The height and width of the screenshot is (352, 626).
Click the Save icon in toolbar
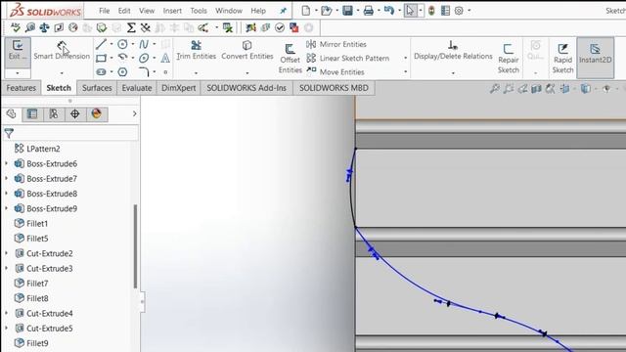(348, 11)
